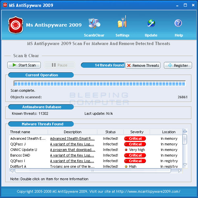Open Bancos DMD description link
The height and width of the screenshot is (198, 198).
(x=72, y=155)
